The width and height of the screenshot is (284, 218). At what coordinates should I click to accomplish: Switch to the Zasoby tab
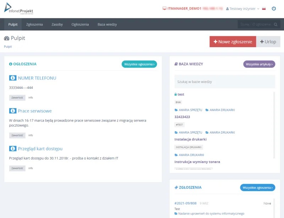57,24
